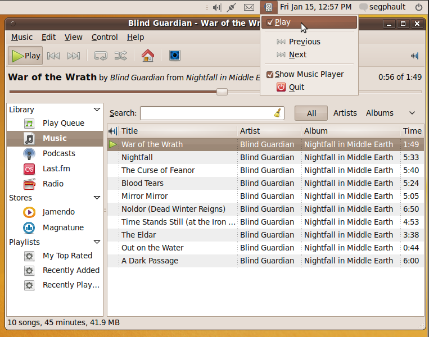Sort by Album column header

pyautogui.click(x=350, y=131)
